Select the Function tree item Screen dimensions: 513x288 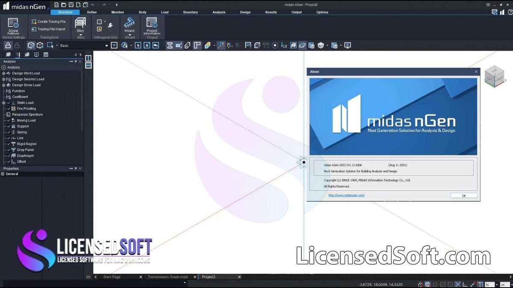18,91
